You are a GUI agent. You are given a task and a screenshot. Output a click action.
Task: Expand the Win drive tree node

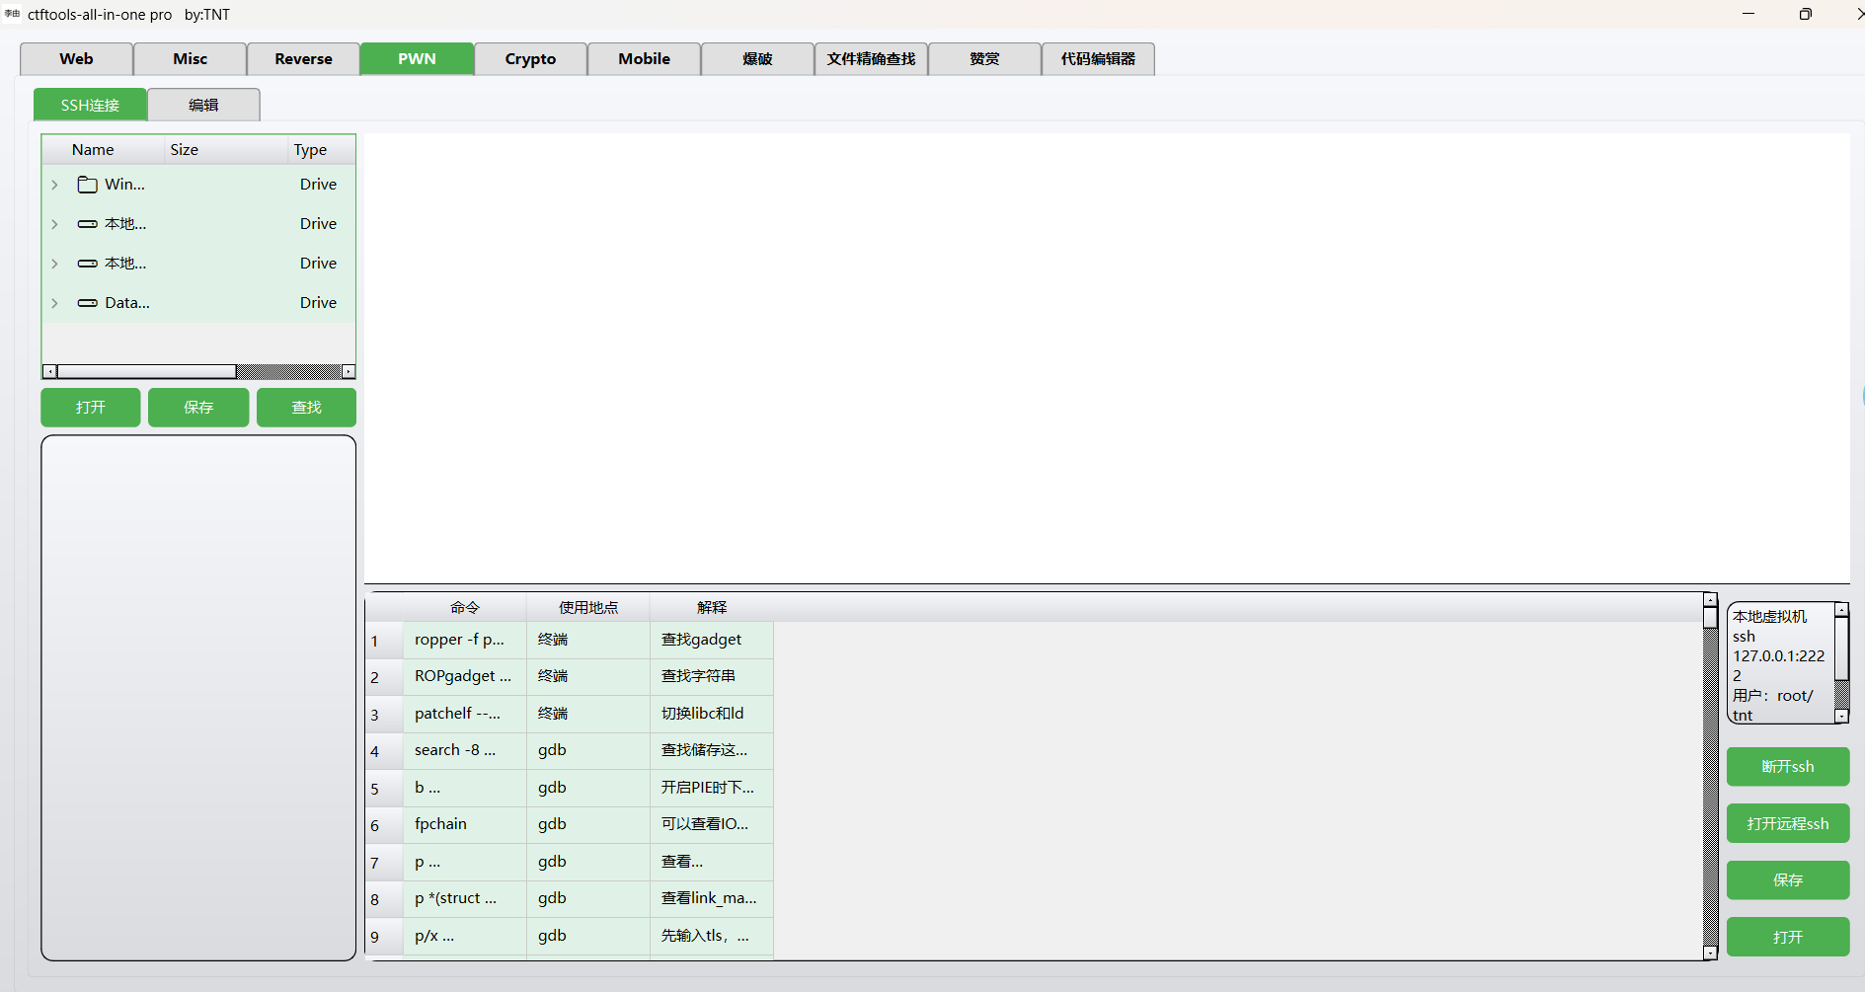pyautogui.click(x=54, y=184)
